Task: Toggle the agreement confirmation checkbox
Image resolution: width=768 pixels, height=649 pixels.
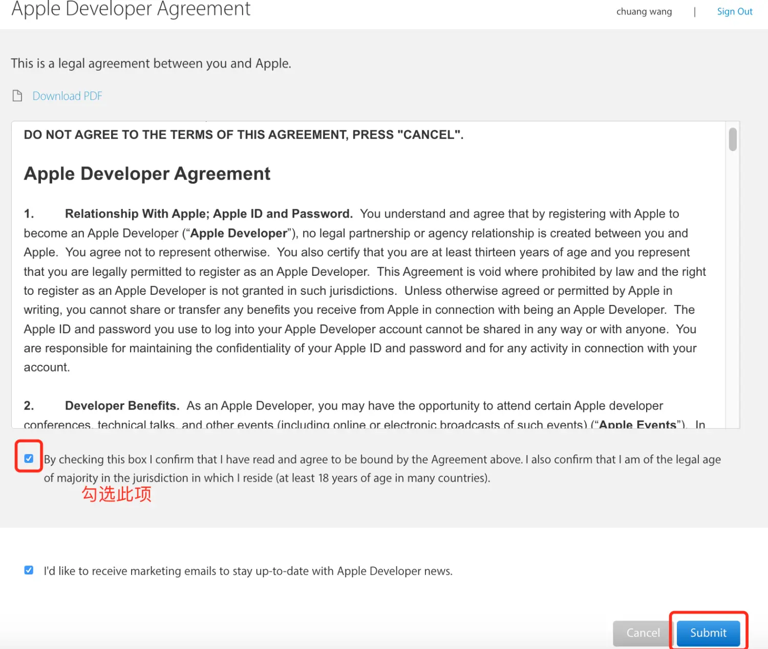Action: (x=29, y=459)
